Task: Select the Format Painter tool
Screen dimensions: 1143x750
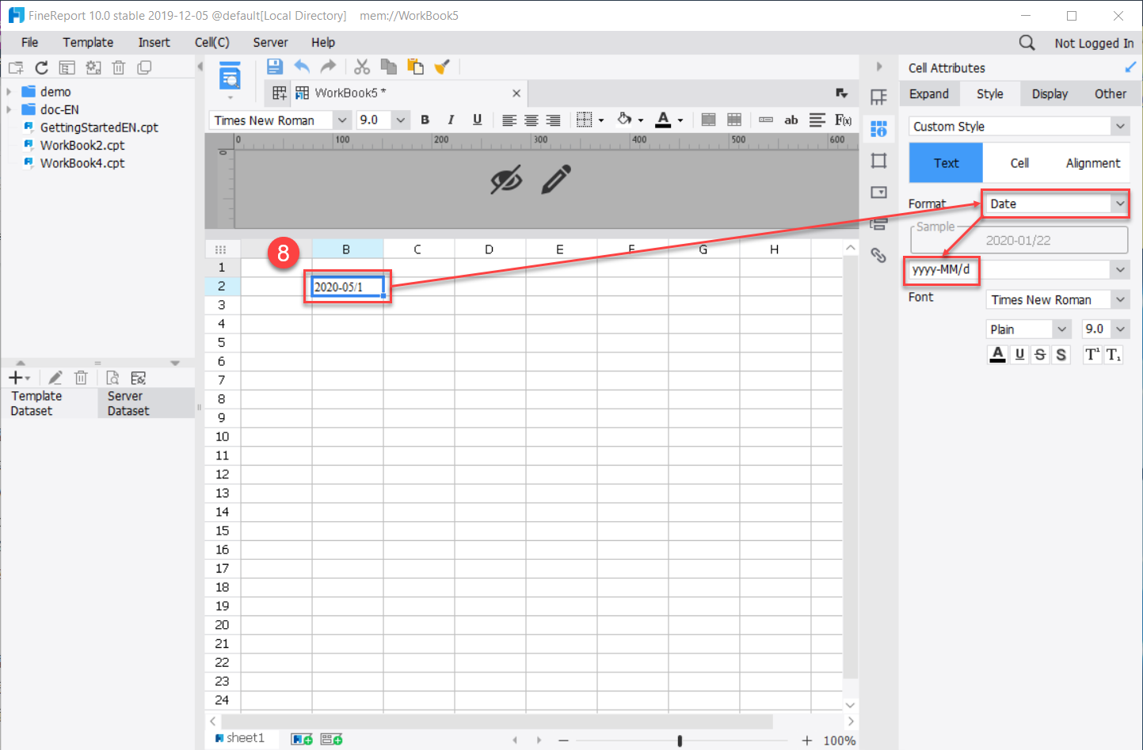Action: [443, 67]
